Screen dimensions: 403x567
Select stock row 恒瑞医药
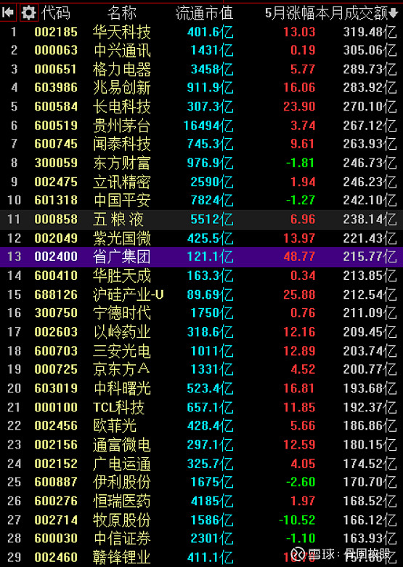(x=202, y=501)
